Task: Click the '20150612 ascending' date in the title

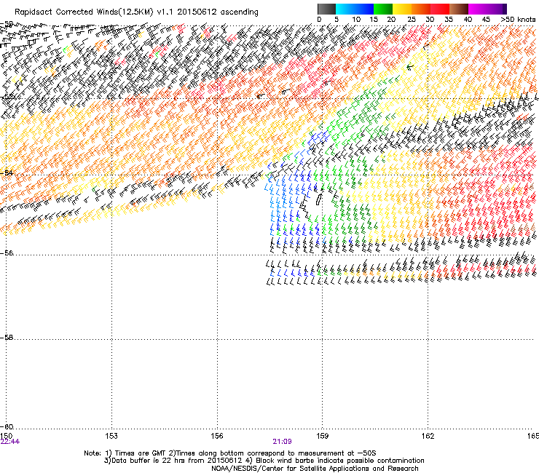Action: click(218, 12)
